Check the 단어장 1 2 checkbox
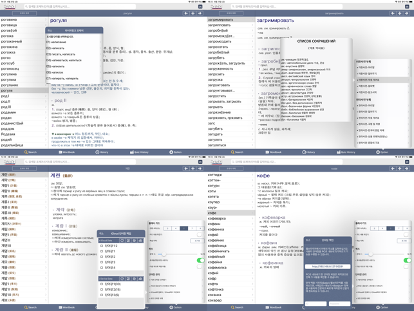 (102, 246)
